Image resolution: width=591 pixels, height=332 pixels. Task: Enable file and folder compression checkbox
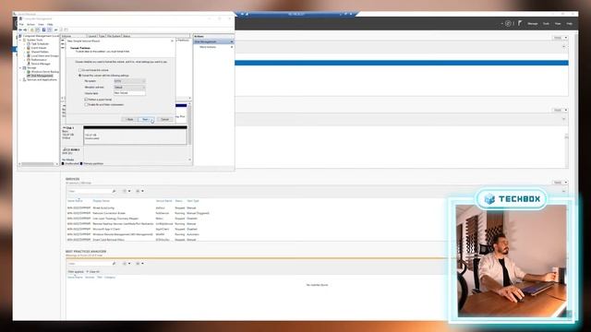point(86,104)
